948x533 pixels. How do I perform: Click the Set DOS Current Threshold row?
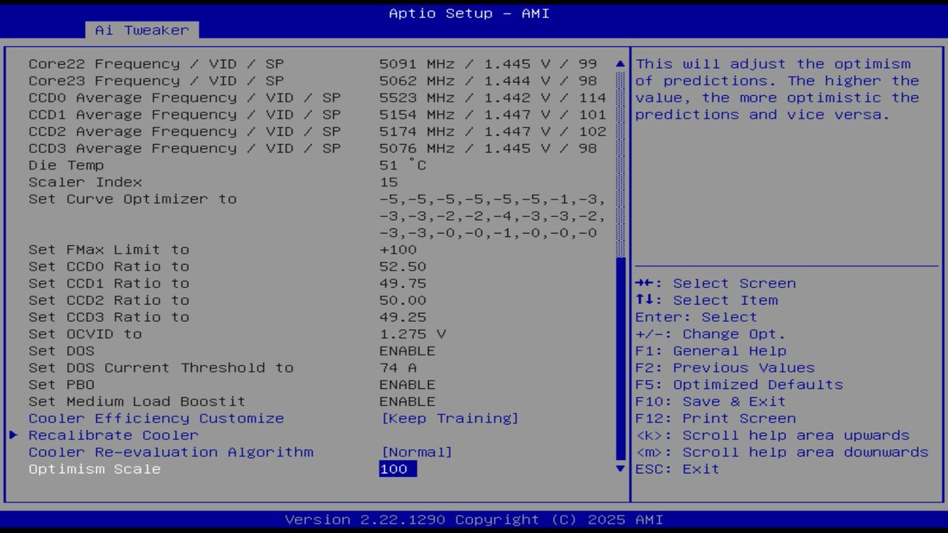pyautogui.click(x=160, y=367)
